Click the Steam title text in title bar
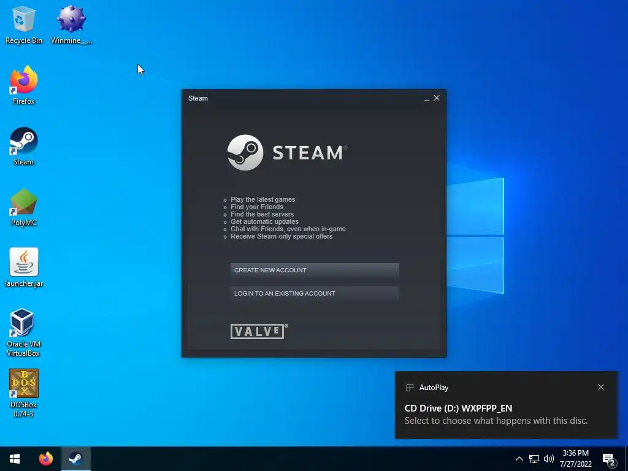 click(x=198, y=98)
